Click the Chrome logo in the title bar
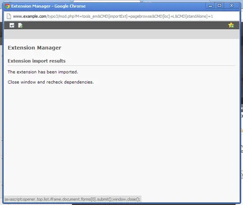 click(x=7, y=6)
